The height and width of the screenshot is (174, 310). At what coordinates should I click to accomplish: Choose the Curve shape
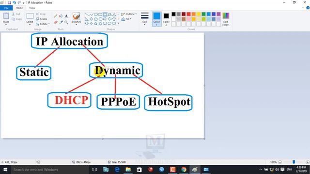pos(91,14)
